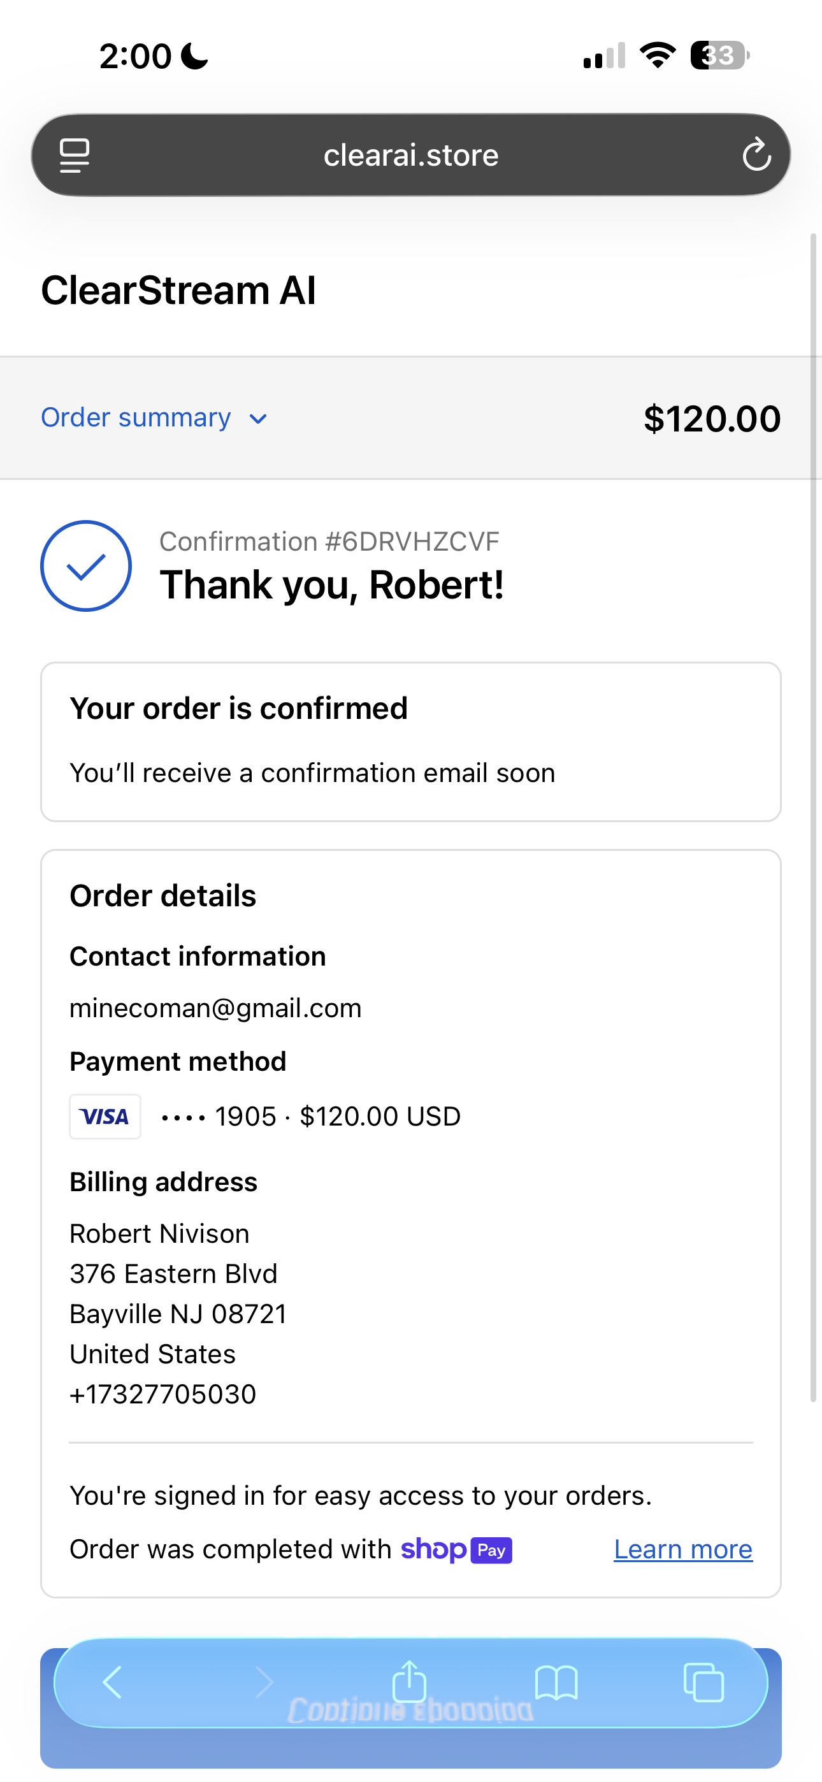This screenshot has height=1782, width=822.
Task: Tap the blue confirmation checkmark circle
Action: point(86,566)
